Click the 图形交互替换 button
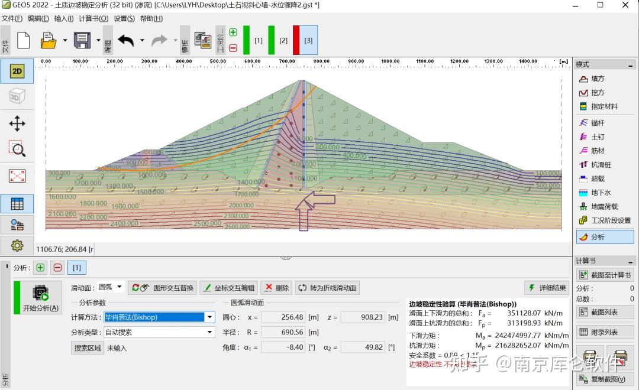The width and height of the screenshot is (639, 390). coord(163,288)
